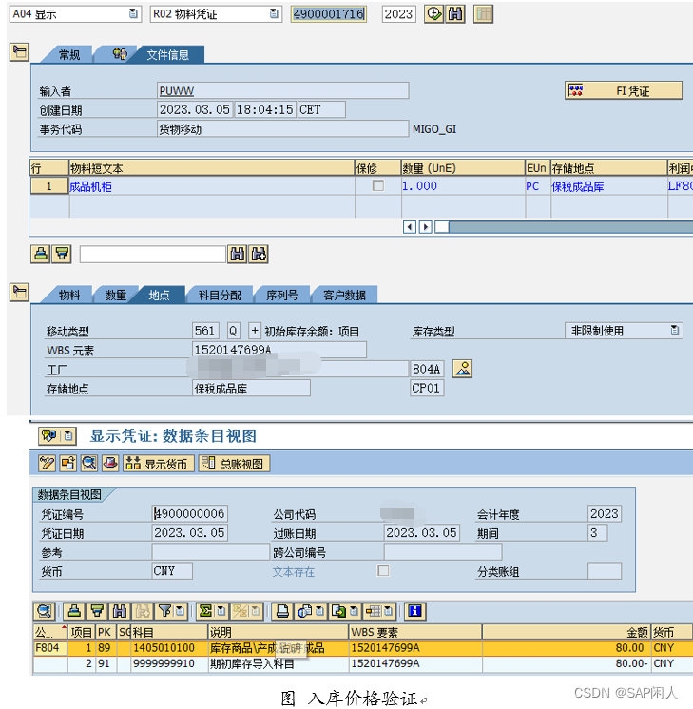Switch to the 数量 tab

(115, 296)
